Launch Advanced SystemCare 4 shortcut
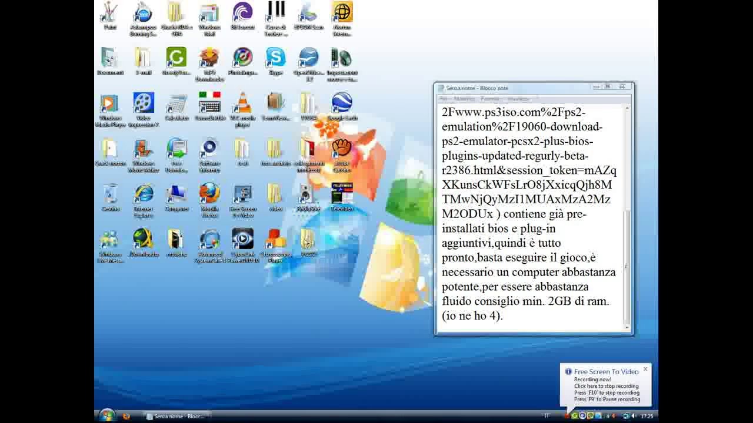This screenshot has height=423, width=753. [209, 246]
